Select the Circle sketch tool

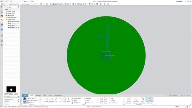pos(64,100)
